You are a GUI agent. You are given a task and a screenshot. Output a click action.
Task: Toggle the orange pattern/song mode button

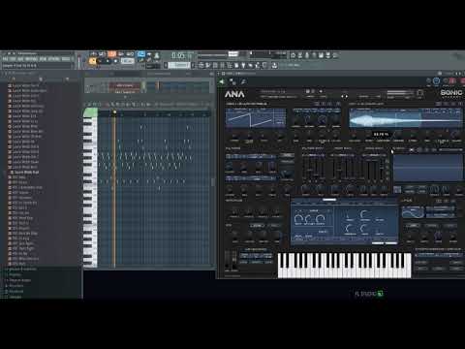(x=92, y=61)
